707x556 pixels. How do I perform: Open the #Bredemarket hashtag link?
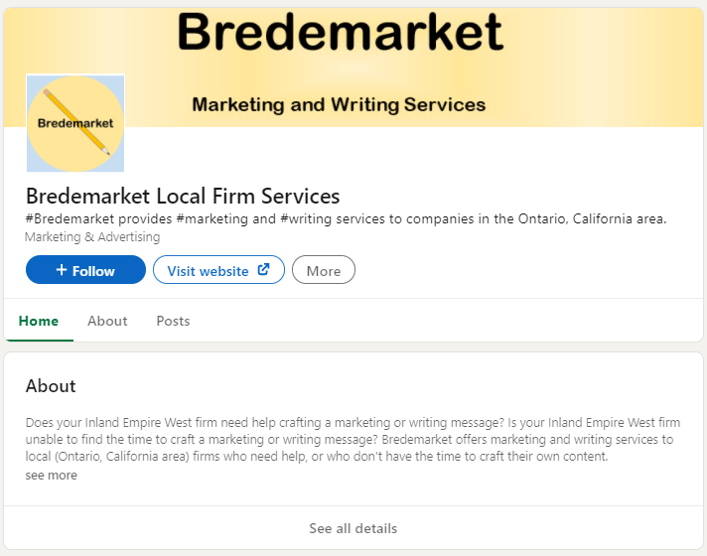pyautogui.click(x=71, y=219)
